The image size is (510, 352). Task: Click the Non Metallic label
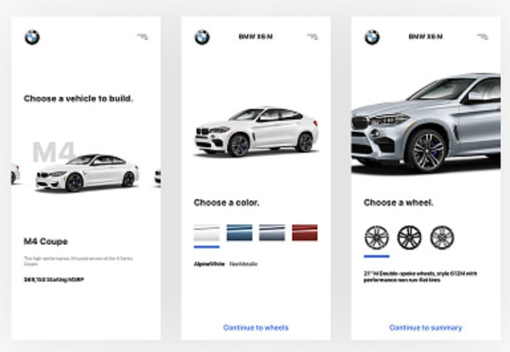[244, 264]
